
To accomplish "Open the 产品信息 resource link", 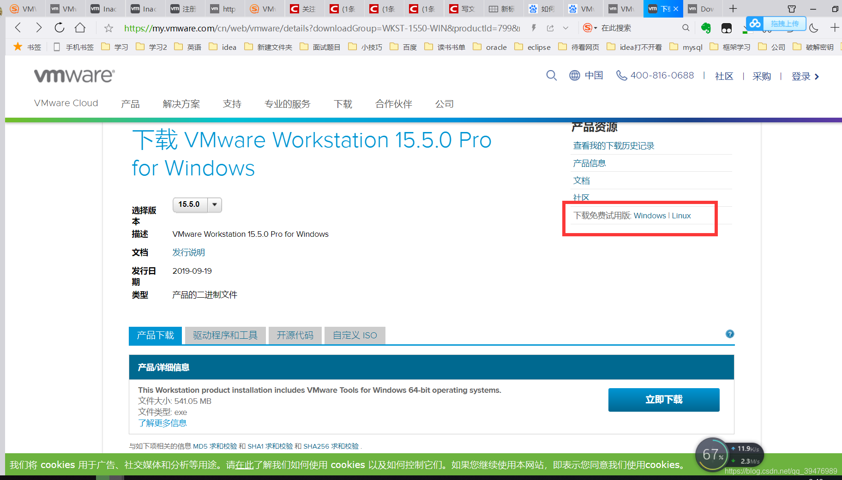I will tap(589, 163).
